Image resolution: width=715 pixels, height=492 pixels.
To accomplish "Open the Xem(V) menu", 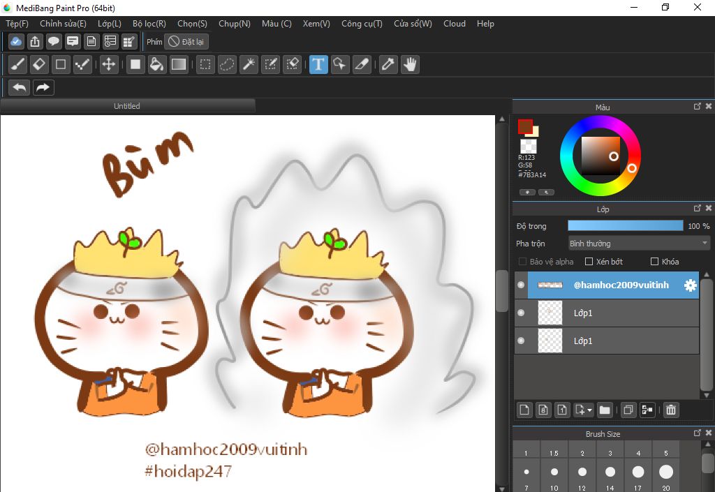I will pyautogui.click(x=316, y=24).
